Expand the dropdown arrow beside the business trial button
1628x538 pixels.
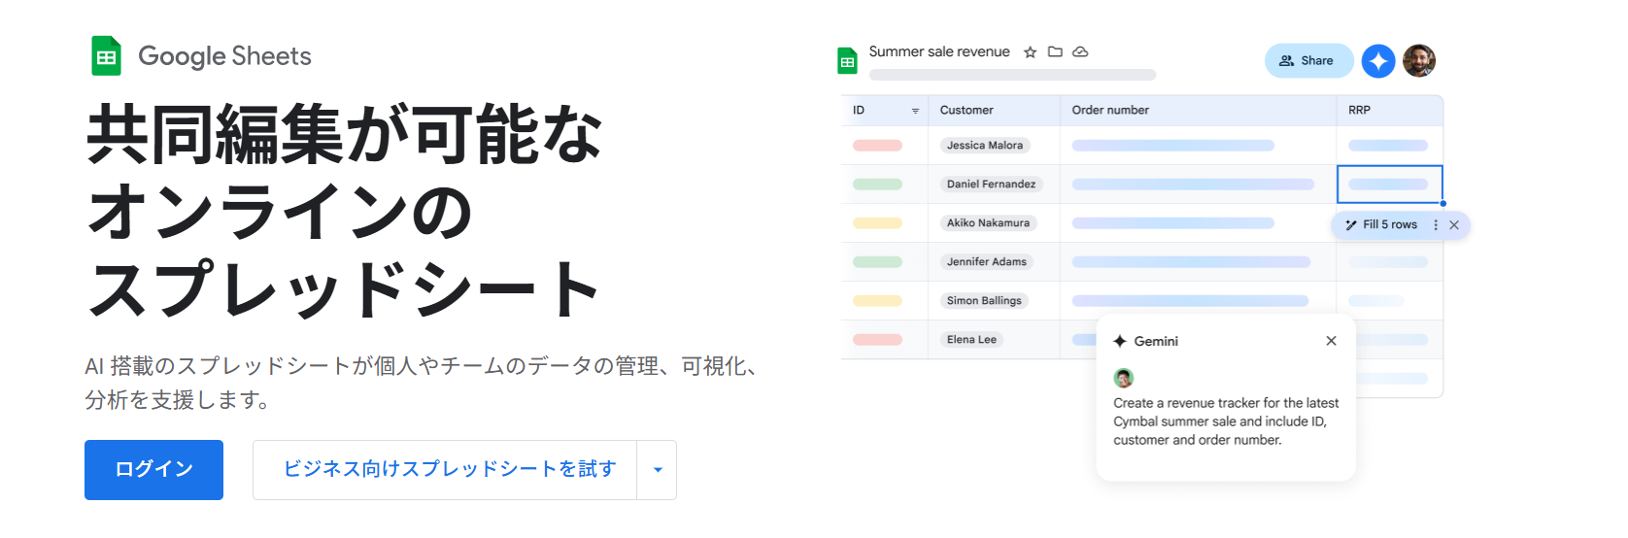pos(658,470)
